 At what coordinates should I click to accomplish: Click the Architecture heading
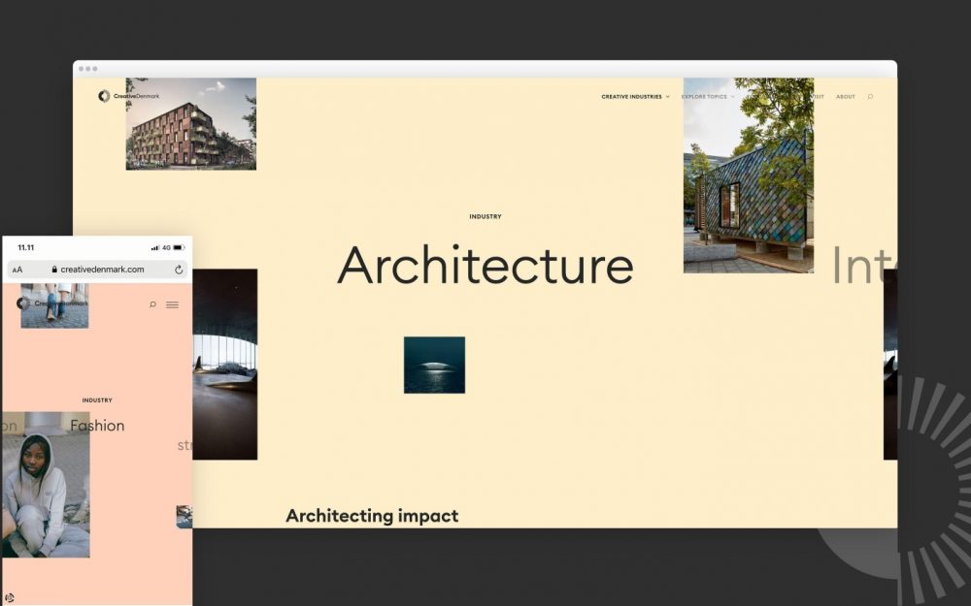click(485, 266)
